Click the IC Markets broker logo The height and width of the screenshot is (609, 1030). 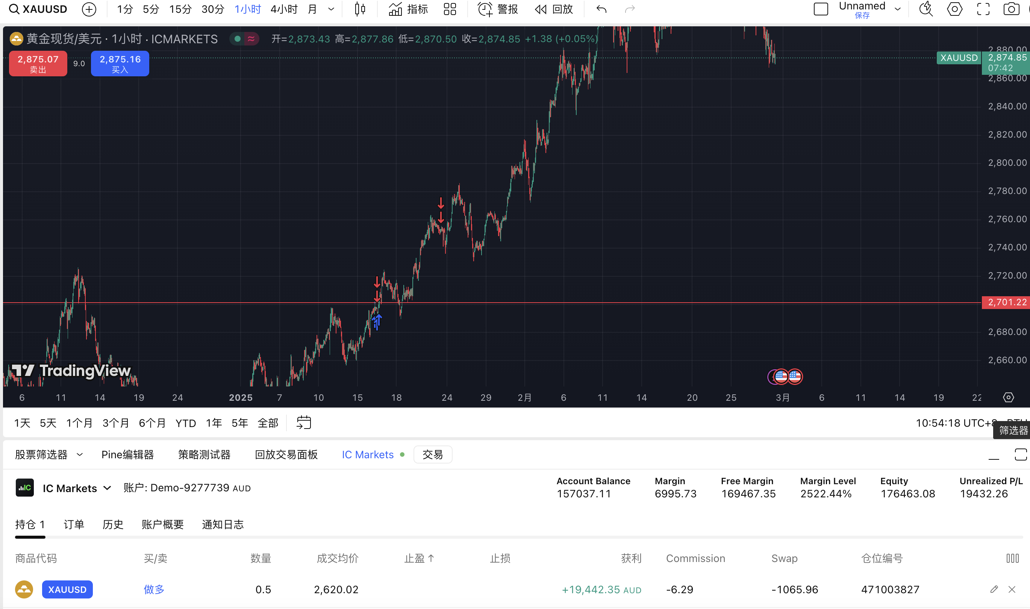click(24, 488)
